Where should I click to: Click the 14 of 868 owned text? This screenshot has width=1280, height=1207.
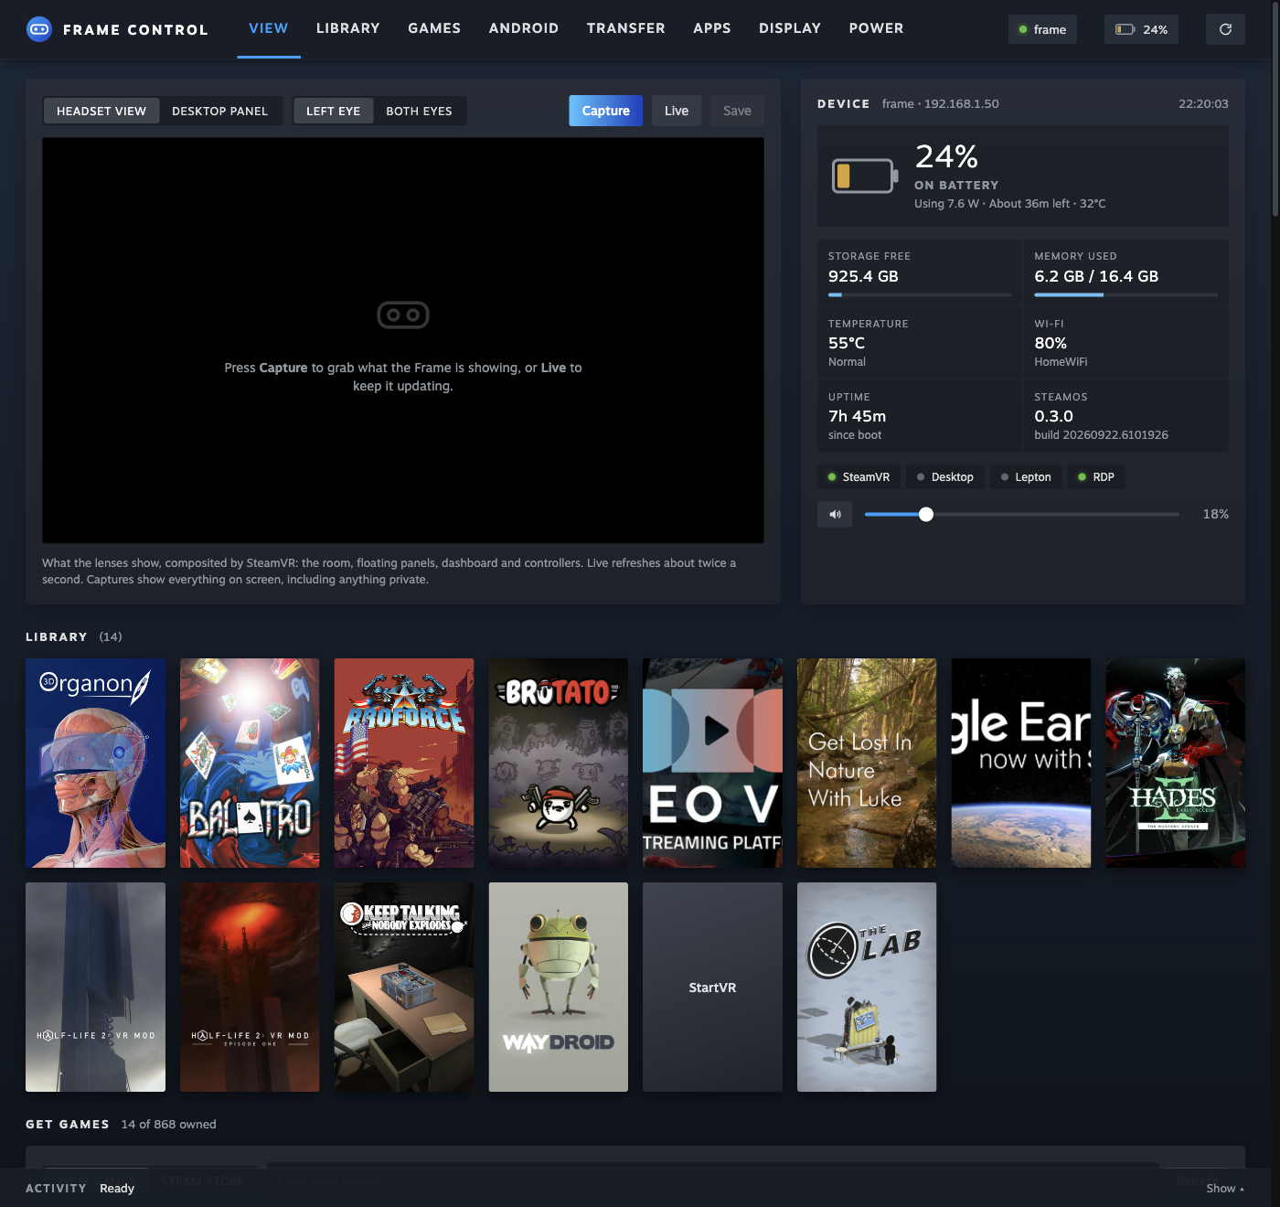pyautogui.click(x=168, y=1124)
